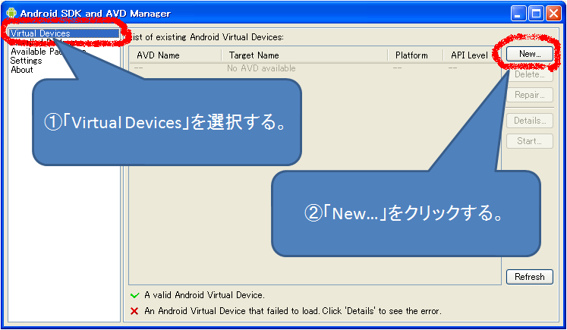The width and height of the screenshot is (567, 330).
Task: Click 'A valid Android Virtual Device.' text
Action: (x=204, y=295)
